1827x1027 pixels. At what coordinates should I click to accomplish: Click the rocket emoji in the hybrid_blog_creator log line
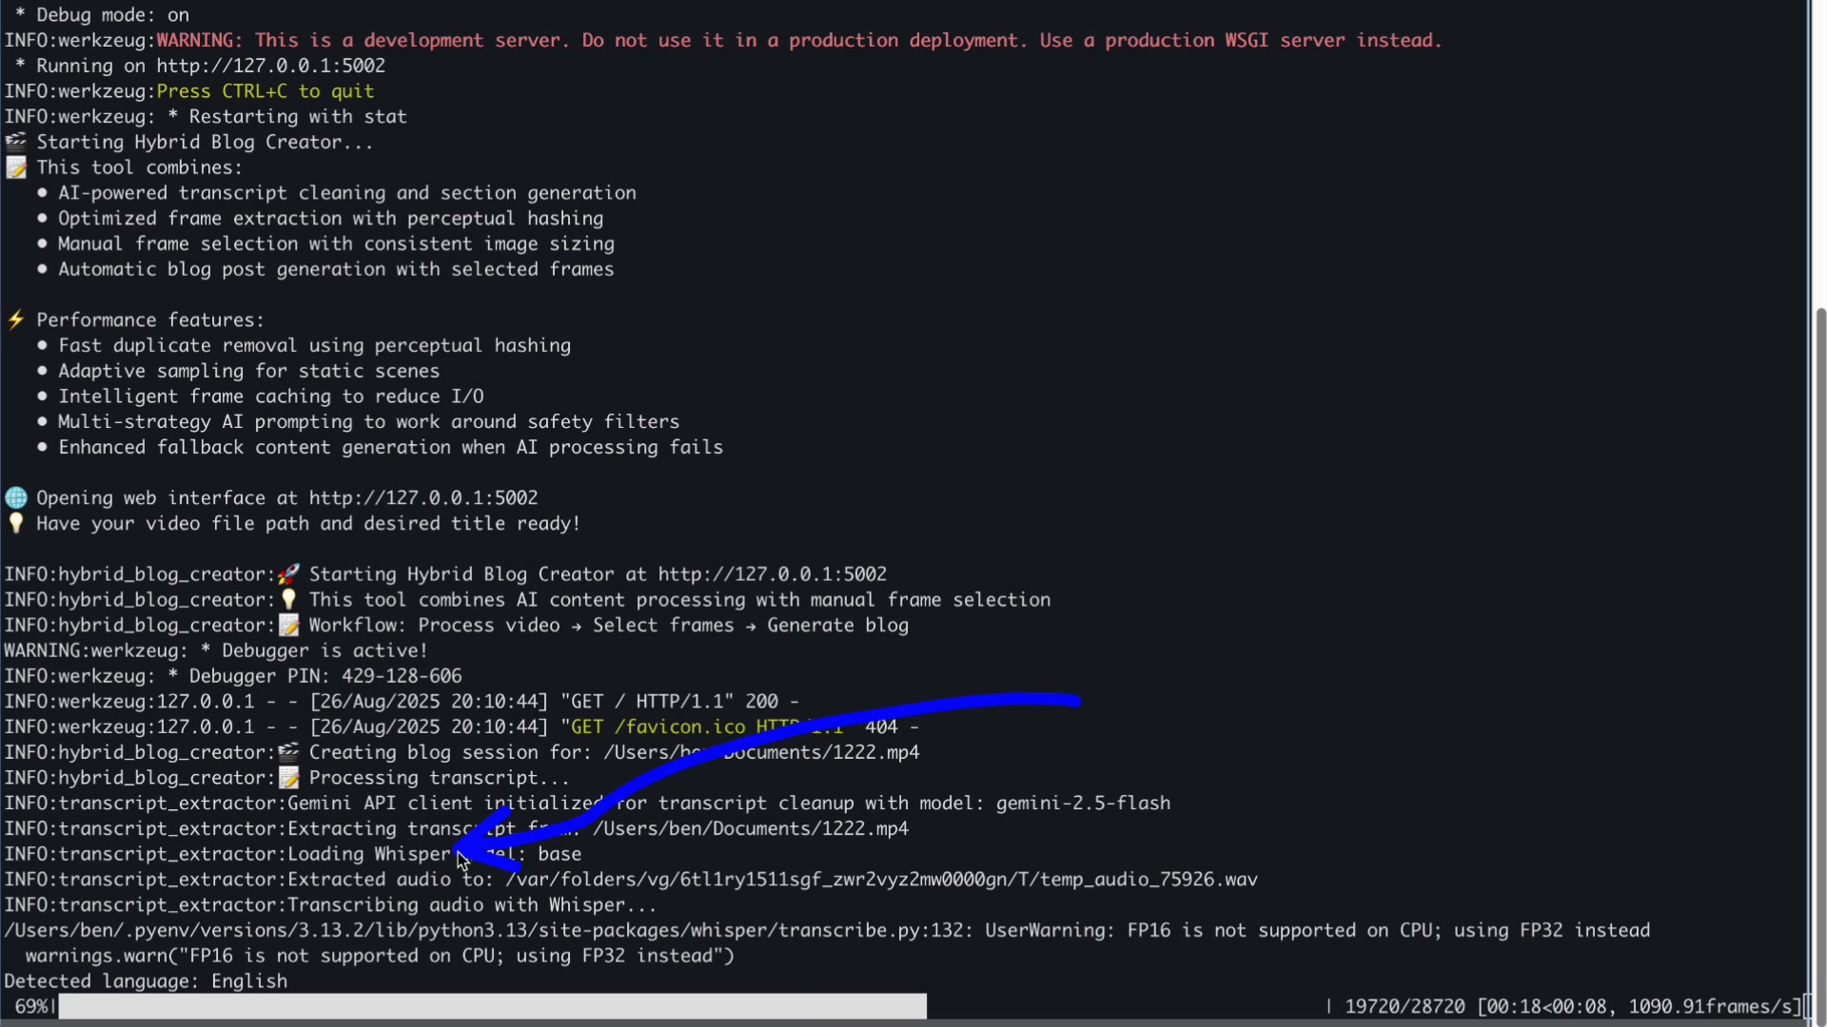click(x=288, y=574)
